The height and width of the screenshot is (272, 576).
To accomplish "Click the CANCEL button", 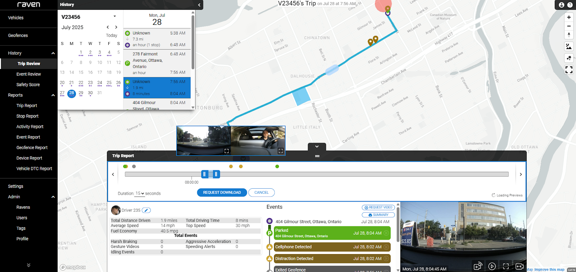I will pyautogui.click(x=261, y=193).
